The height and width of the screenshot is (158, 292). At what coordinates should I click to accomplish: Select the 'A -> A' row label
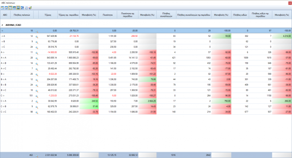[4, 58]
